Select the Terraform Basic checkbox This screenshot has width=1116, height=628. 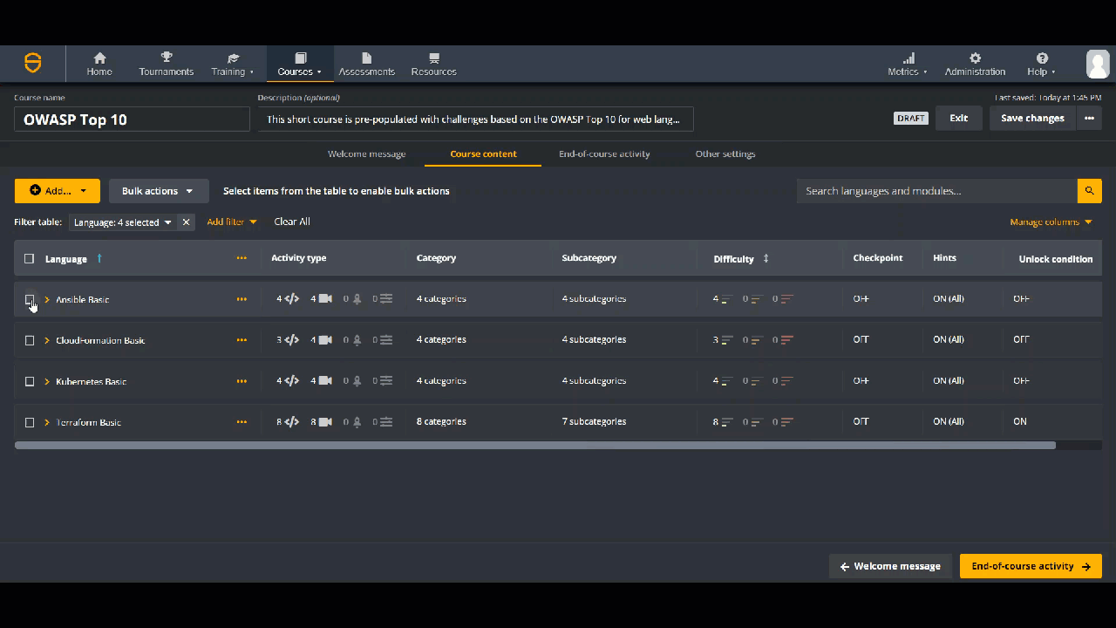29,422
